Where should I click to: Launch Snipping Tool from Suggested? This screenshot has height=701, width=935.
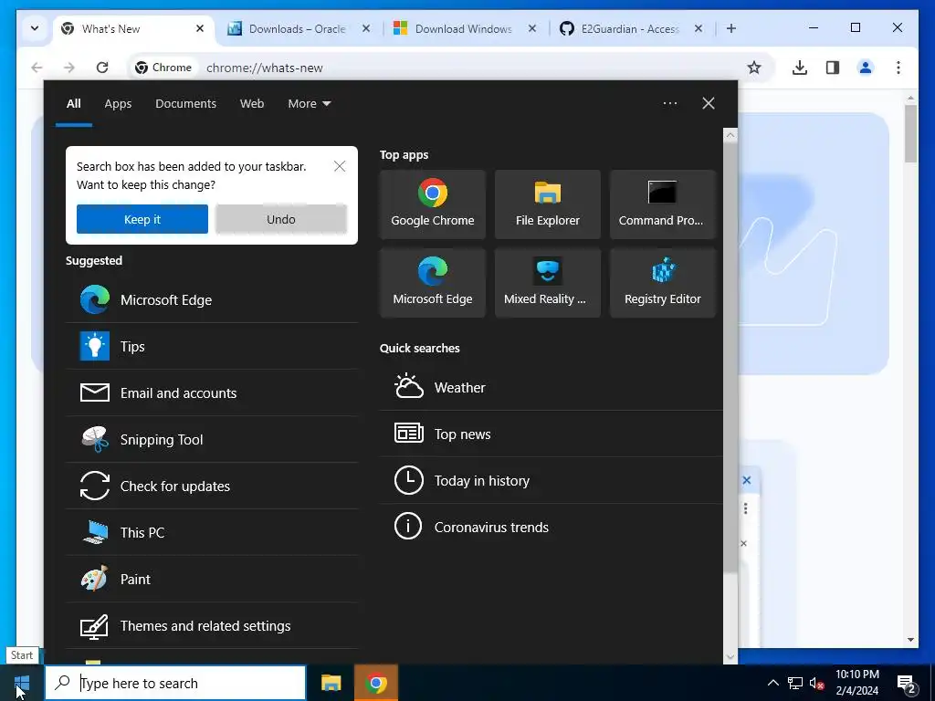pos(212,439)
